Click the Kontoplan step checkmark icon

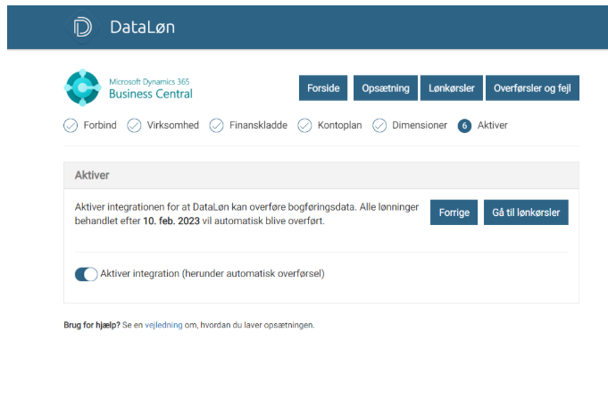coord(304,125)
